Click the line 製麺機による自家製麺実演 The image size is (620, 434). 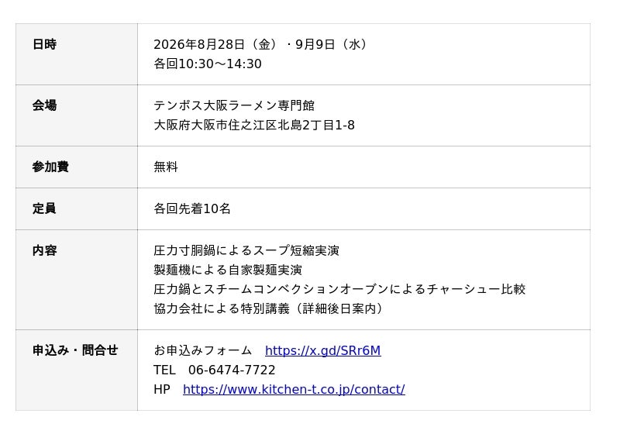click(x=228, y=270)
